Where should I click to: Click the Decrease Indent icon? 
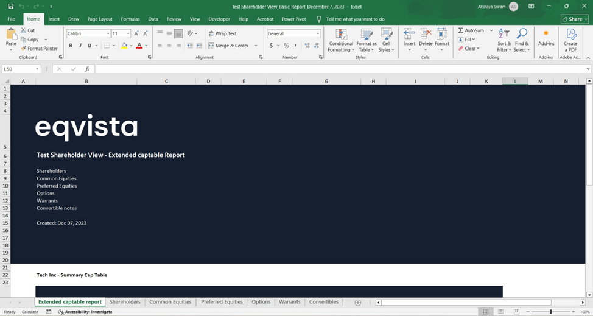pos(190,45)
